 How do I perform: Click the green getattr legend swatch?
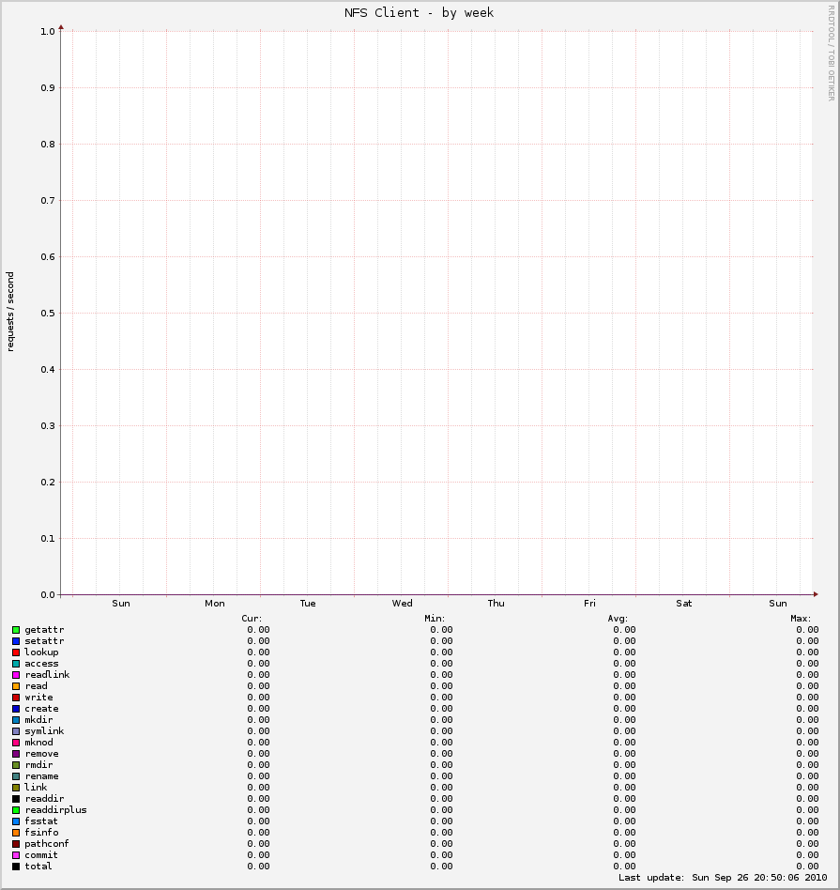pyautogui.click(x=16, y=630)
